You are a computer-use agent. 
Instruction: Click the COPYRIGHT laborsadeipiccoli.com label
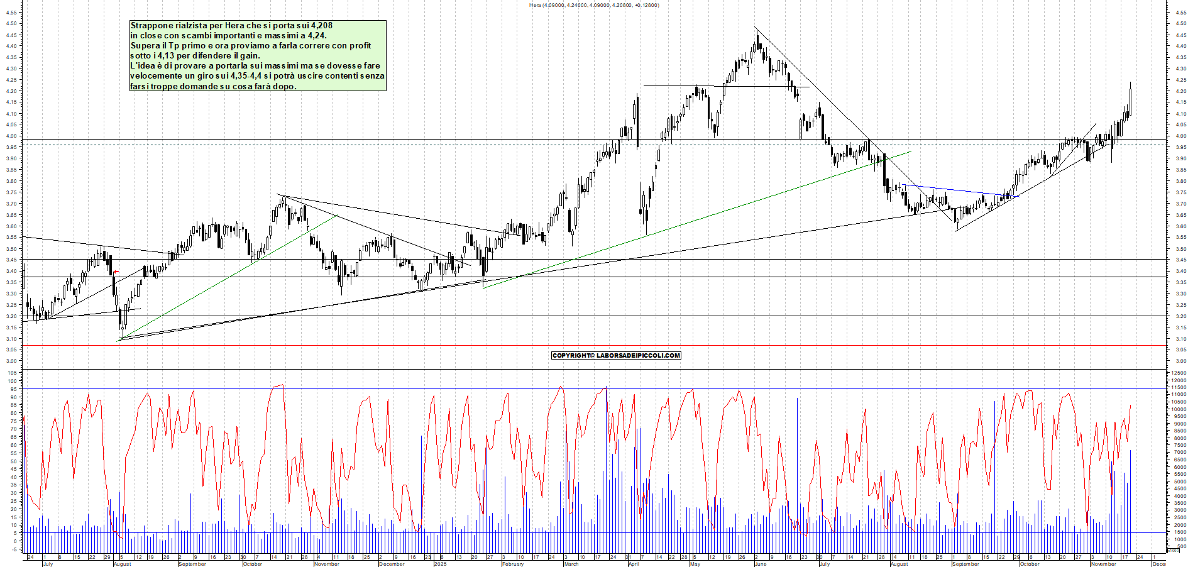pyautogui.click(x=616, y=356)
